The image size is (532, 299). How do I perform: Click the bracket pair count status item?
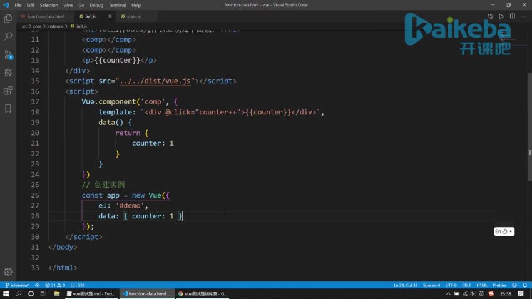(78, 285)
